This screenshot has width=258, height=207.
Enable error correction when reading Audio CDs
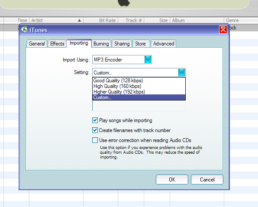(x=95, y=140)
